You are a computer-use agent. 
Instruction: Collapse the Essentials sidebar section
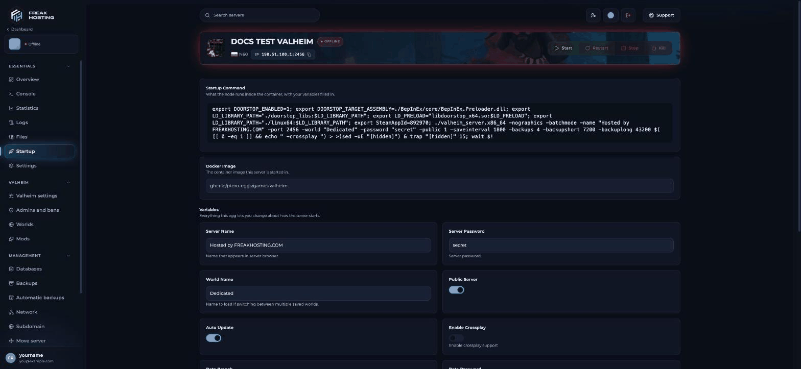pos(68,66)
